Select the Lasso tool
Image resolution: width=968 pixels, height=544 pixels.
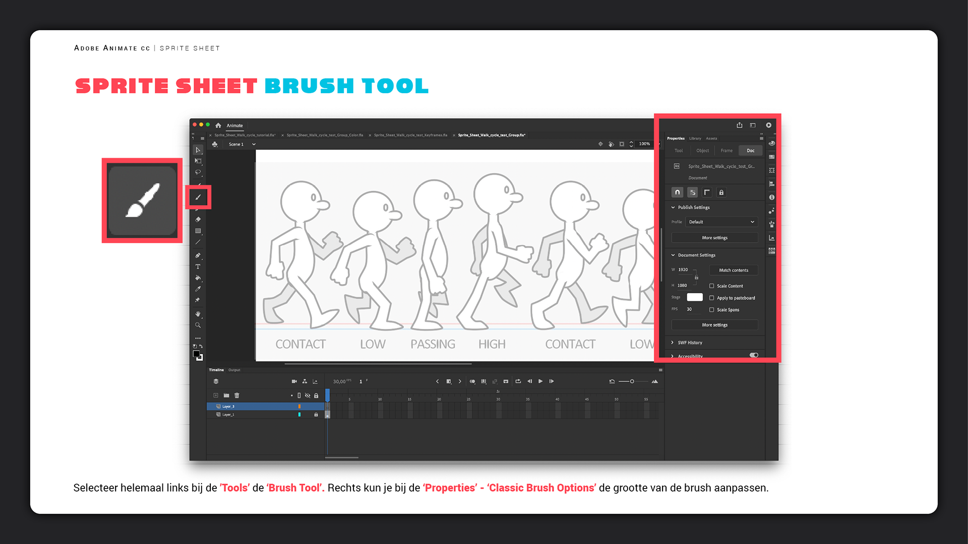pos(198,172)
